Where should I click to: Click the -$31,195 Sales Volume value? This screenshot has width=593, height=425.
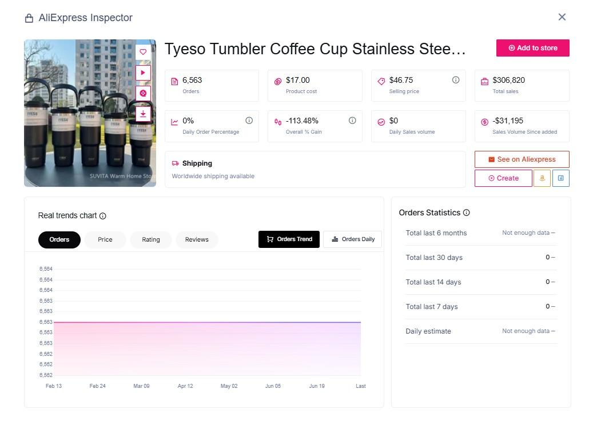click(x=508, y=121)
